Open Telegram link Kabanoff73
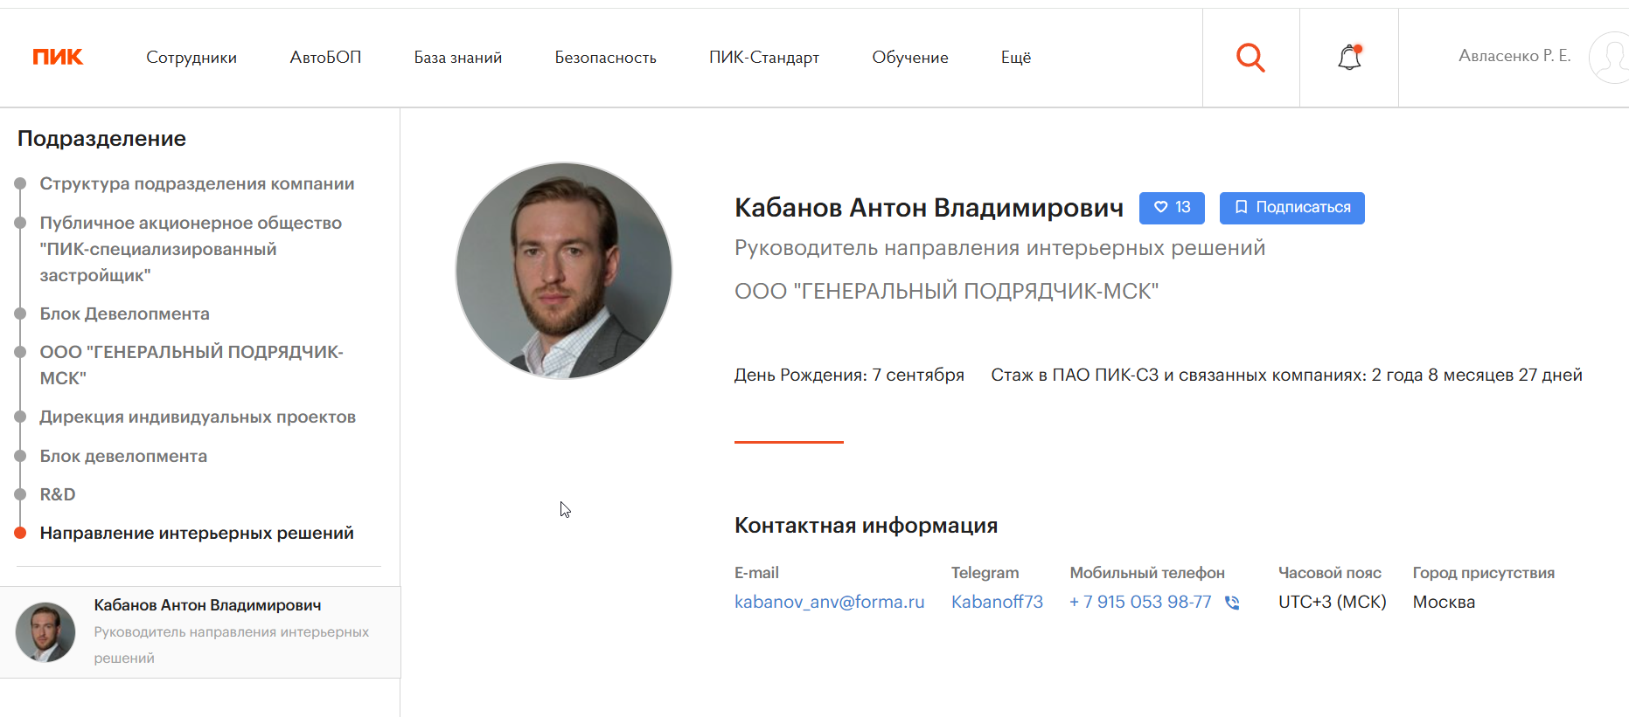Image resolution: width=1629 pixels, height=717 pixels. point(997,602)
